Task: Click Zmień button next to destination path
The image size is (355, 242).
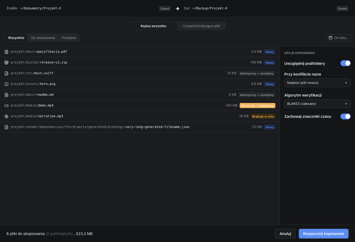Action: tap(342, 9)
